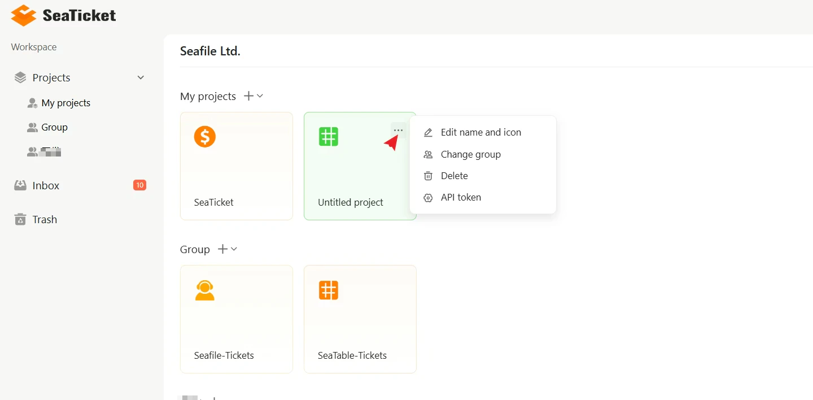Screen dimensions: 813x400
Task: Click the Delete trash icon in menu
Action: pyautogui.click(x=428, y=176)
